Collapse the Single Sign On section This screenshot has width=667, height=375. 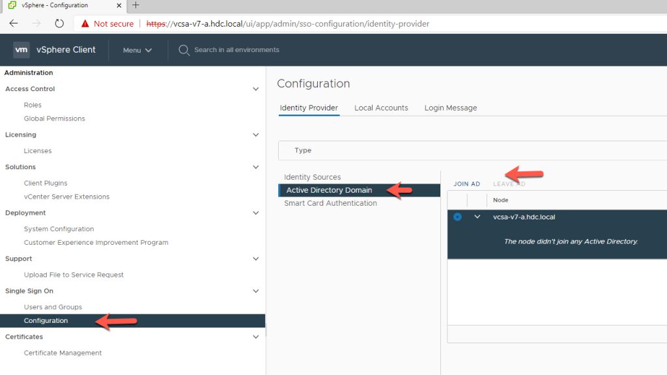255,291
